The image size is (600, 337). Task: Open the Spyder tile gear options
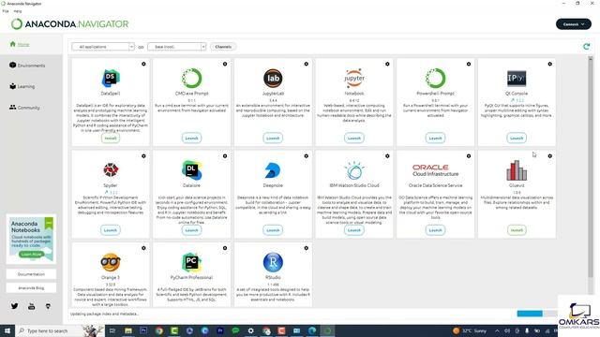coord(143,156)
